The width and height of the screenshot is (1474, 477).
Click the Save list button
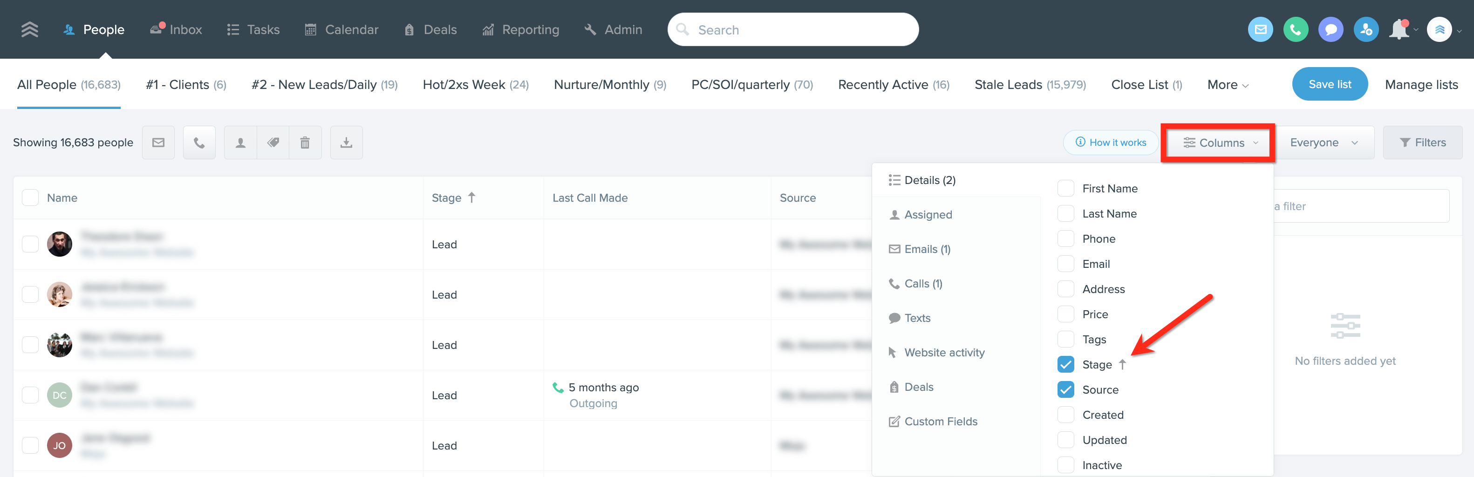click(1330, 83)
